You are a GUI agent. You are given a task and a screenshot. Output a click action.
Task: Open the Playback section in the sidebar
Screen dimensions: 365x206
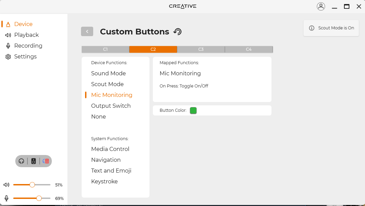tap(26, 35)
